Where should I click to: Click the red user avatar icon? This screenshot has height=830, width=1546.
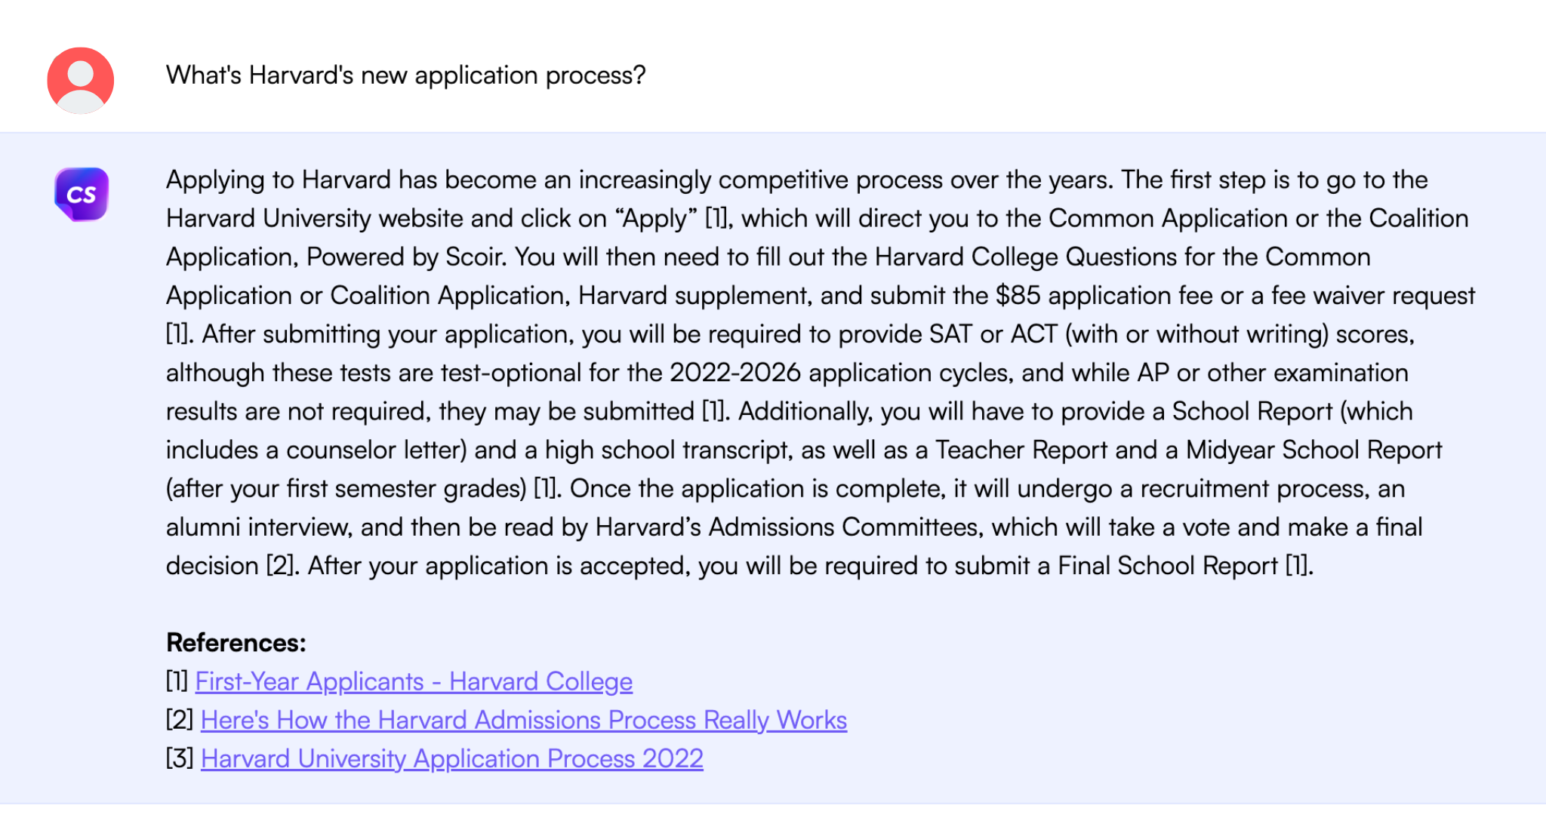point(81,80)
